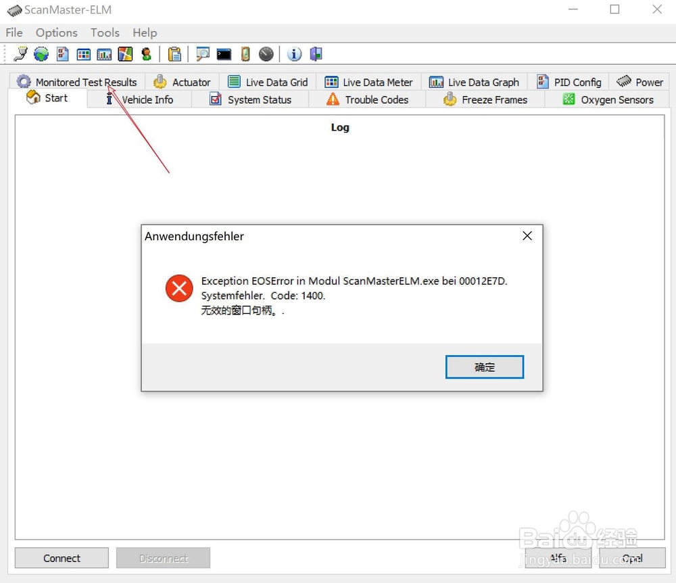Screen dimensions: 676x583
Task: Click the globe toolbar icon
Action: click(x=41, y=54)
